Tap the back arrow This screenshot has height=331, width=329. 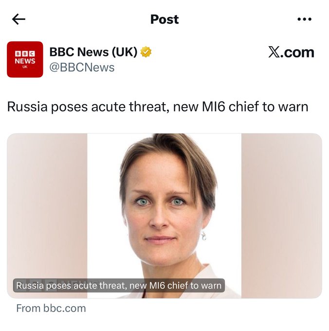pyautogui.click(x=18, y=19)
